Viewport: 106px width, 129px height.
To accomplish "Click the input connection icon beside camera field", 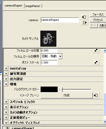I will click(84, 17).
